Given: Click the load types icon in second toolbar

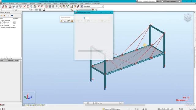Looking at the screenshot, I should coord(72,9).
